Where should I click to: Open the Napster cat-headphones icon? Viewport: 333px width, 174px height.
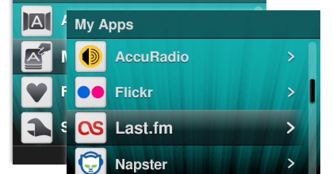[91, 161]
